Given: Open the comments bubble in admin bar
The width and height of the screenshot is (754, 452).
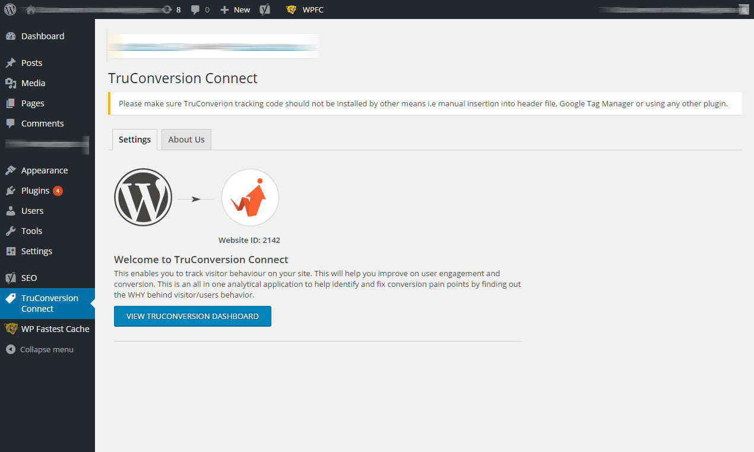Looking at the screenshot, I should 195,10.
